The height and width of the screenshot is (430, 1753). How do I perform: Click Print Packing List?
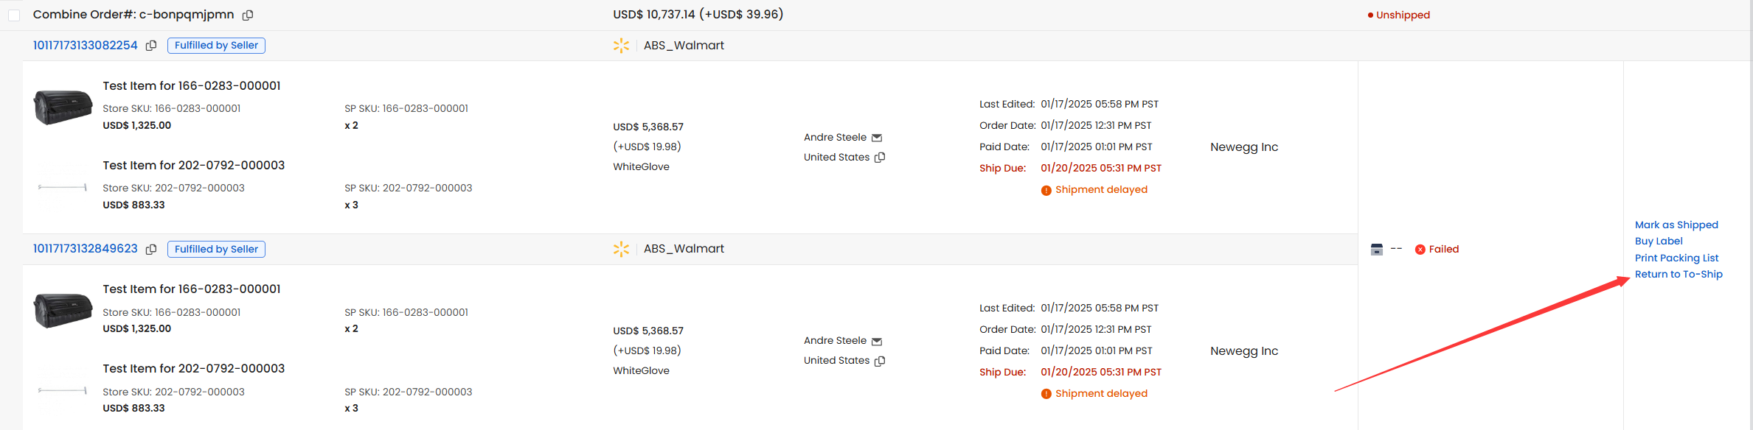click(x=1676, y=258)
